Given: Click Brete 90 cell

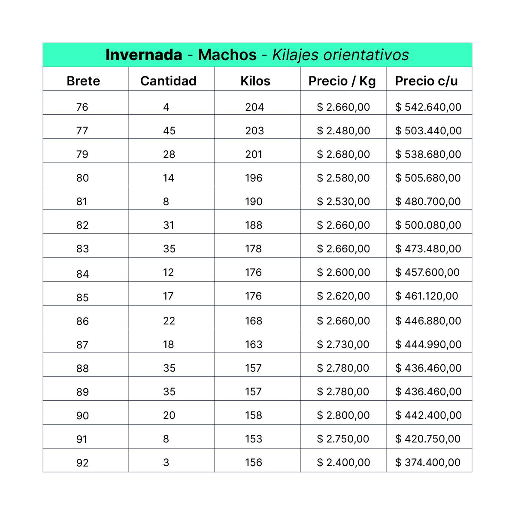Looking at the screenshot, I should (82, 415).
